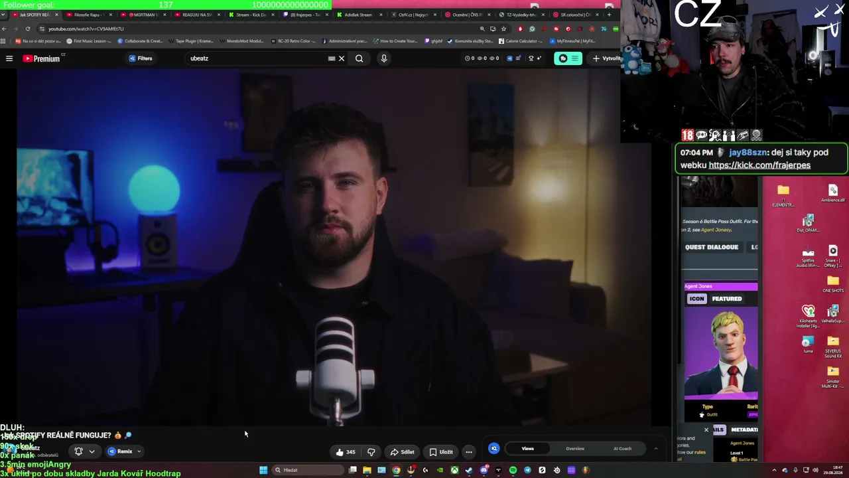849x478 pixels.
Task: View the Agent Jones outfit image
Action: [x=721, y=354]
